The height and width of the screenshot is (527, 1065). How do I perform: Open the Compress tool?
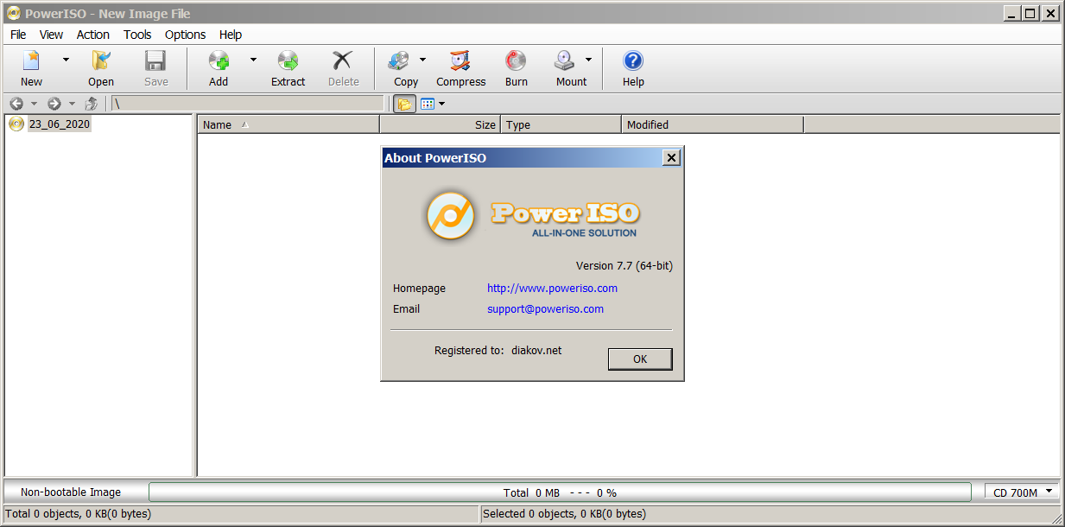[460, 60]
